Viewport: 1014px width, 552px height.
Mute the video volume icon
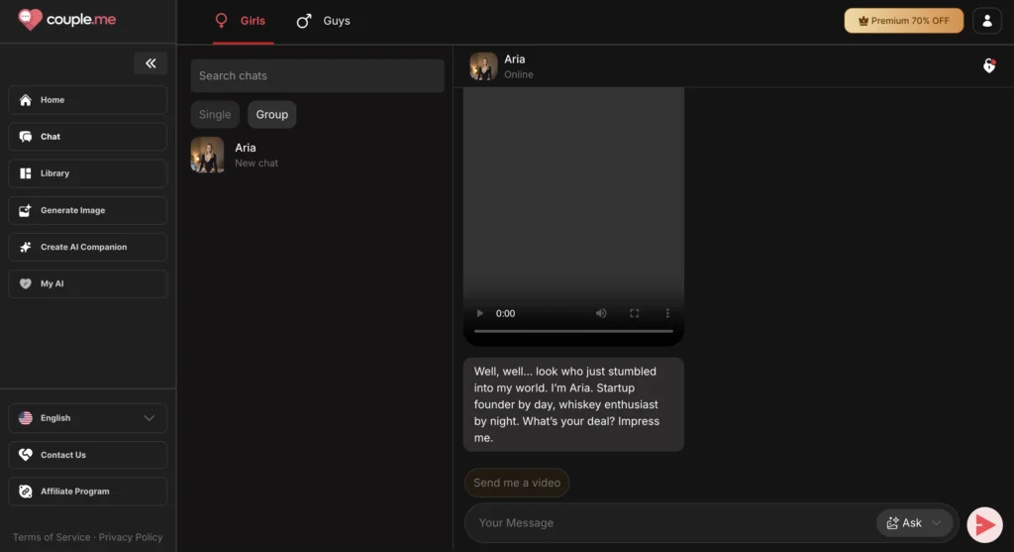[601, 313]
